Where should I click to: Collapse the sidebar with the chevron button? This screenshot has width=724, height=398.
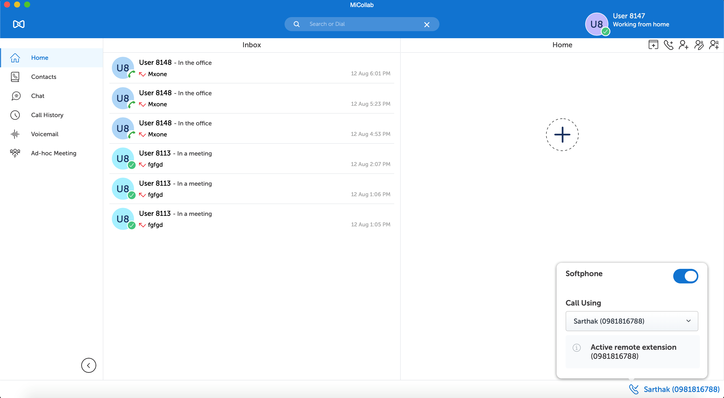[x=88, y=365]
